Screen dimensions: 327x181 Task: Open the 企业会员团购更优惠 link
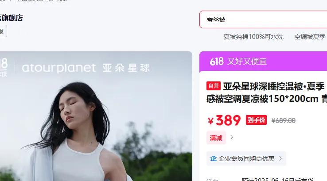[x=246, y=158]
